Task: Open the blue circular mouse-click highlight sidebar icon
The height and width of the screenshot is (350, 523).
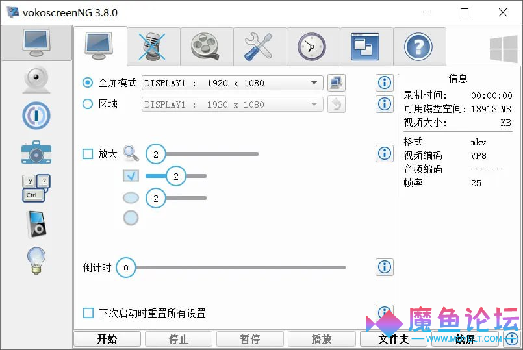Action: coord(36,116)
